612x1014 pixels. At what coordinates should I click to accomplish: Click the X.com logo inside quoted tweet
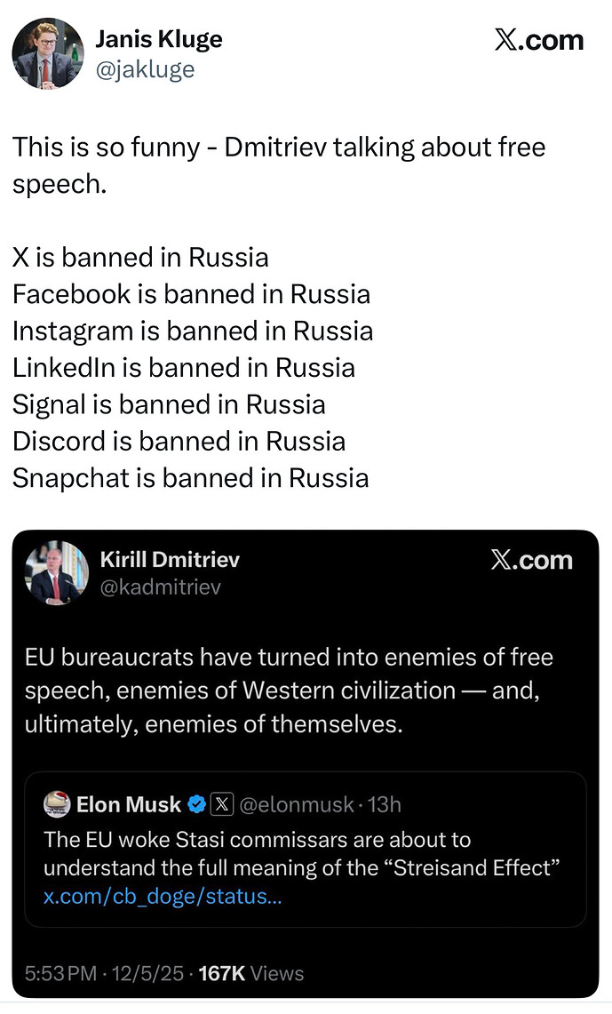click(x=530, y=560)
